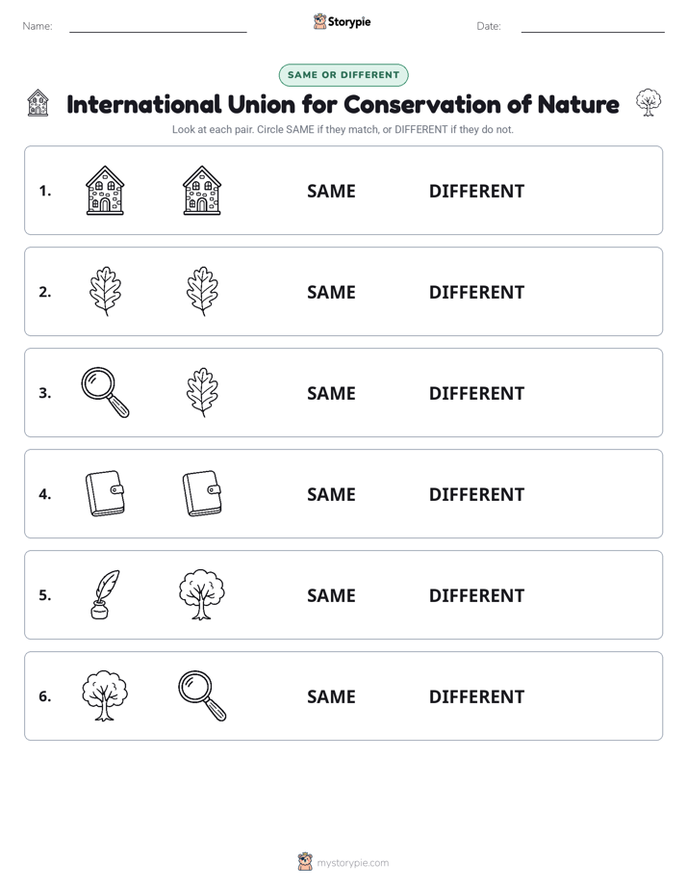Click the tree icon in row 6
Screen dimensions: 687x890
point(105,695)
